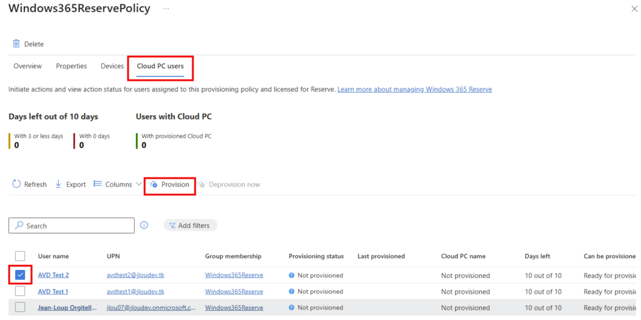641x320 pixels.
Task: Click the info icon in AVD Test 1 status
Action: [292, 291]
